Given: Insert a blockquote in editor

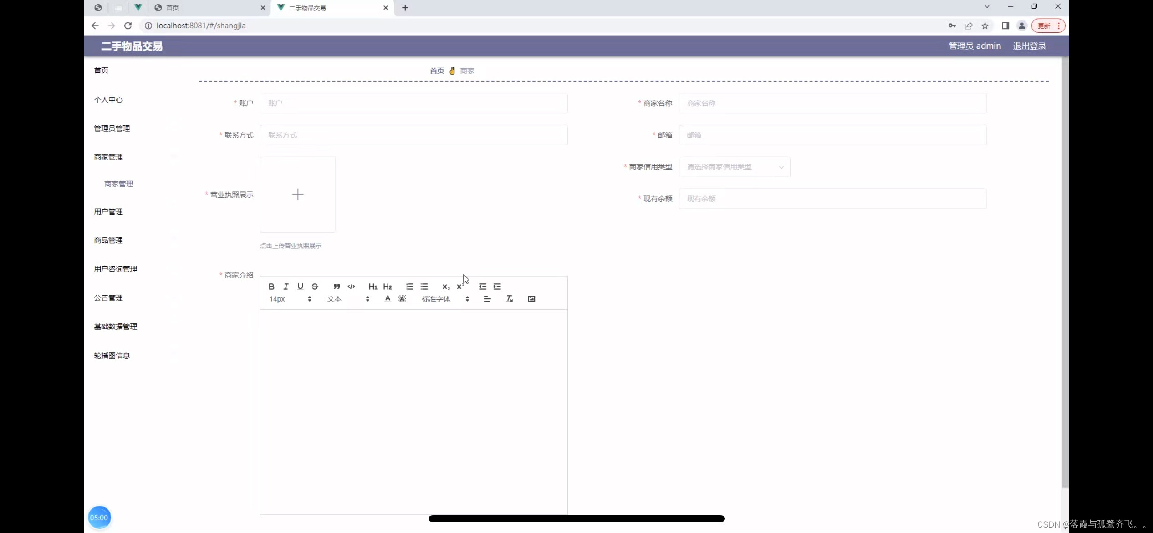Looking at the screenshot, I should 337,287.
